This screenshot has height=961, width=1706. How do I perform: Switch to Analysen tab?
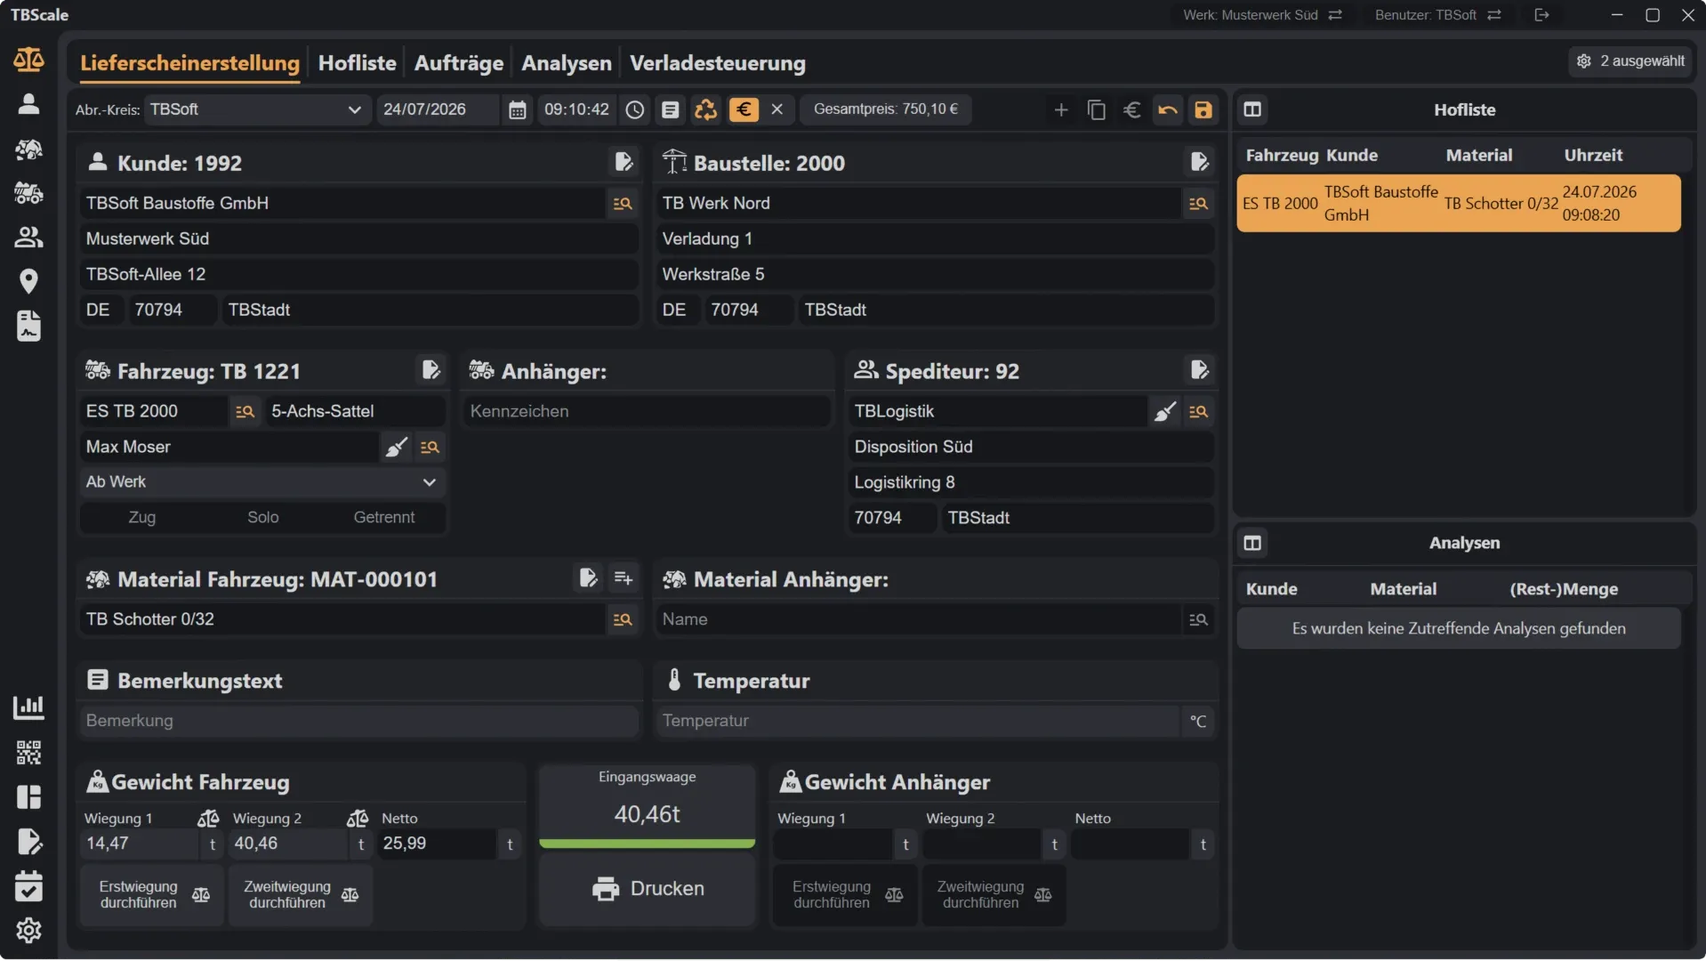point(567,63)
